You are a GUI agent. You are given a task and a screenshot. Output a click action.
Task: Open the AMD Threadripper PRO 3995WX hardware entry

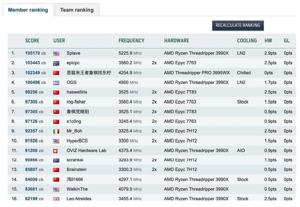pyautogui.click(x=197, y=73)
